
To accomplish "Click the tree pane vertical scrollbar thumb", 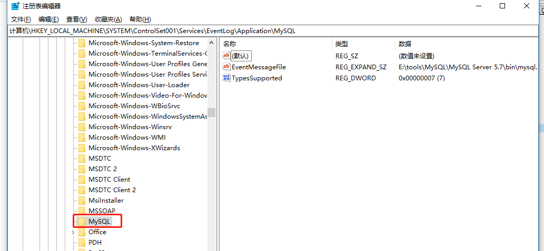I will (211, 112).
